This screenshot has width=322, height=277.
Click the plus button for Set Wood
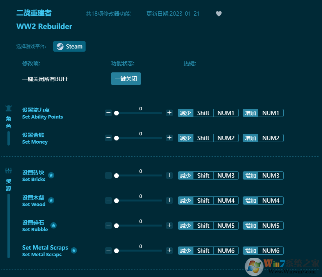[x=170, y=200]
